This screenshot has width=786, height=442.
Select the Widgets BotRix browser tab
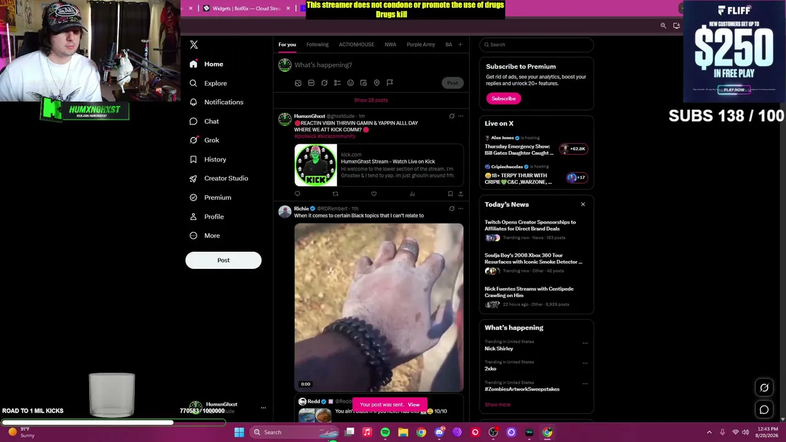[246, 9]
